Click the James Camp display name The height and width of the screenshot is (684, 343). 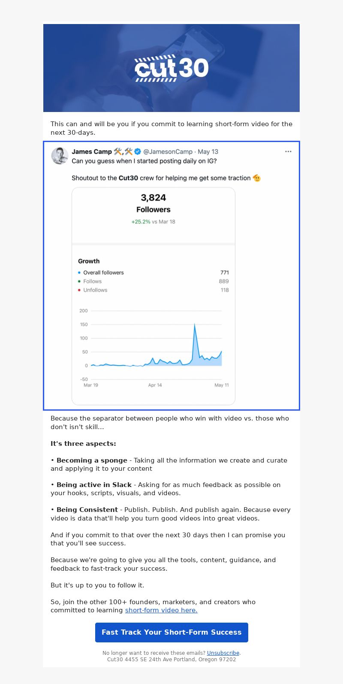click(92, 151)
